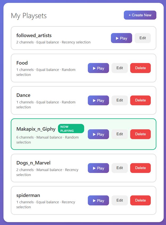This screenshot has height=225, width=166.
Task: Select the Makapix_n_Giphy playset title
Action: click(36, 129)
